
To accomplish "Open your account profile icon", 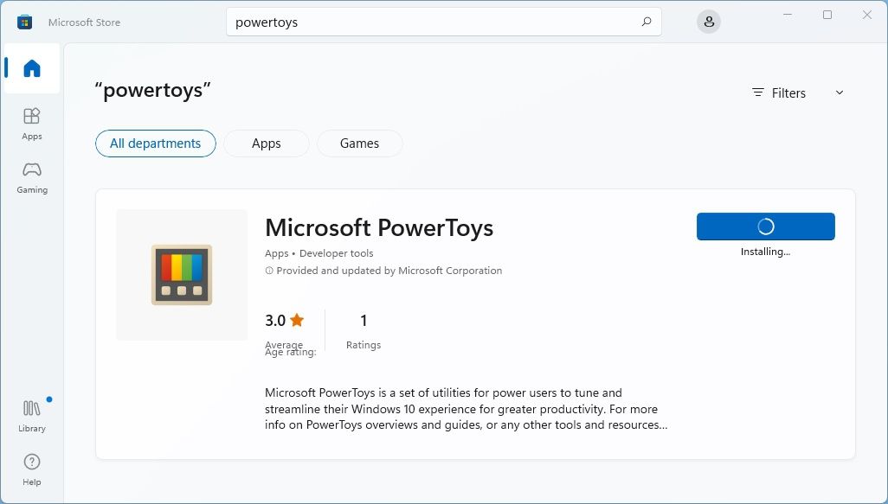I will coord(708,21).
